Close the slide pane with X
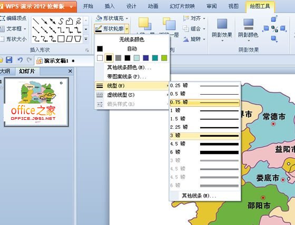Viewport: 295px width, 225px height. click(x=70, y=71)
